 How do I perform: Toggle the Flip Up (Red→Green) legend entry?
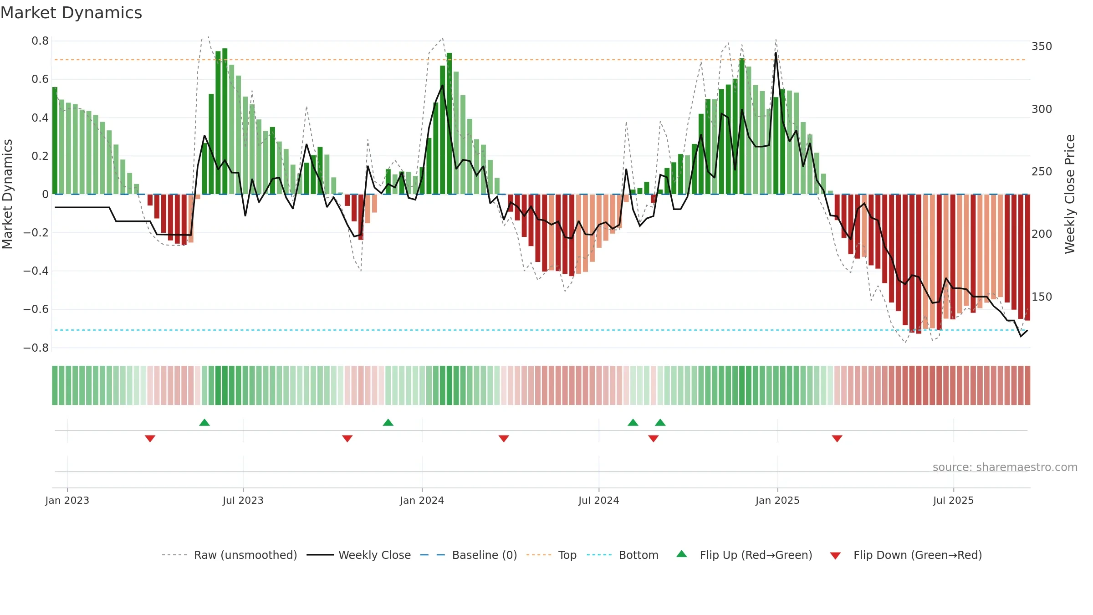coord(744,555)
